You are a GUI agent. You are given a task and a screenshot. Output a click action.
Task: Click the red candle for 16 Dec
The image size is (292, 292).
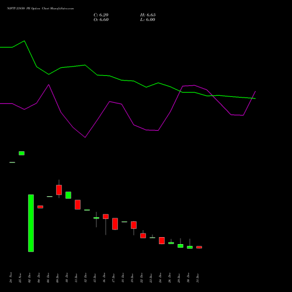(x=106, y=217)
